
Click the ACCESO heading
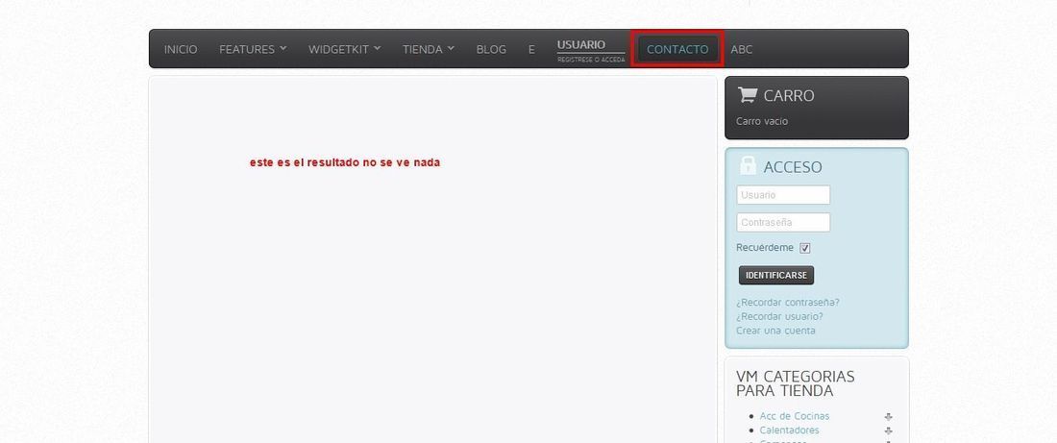point(793,167)
